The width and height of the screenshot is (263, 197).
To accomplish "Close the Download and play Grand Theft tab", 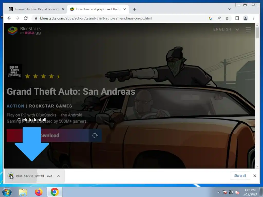I will point(125,9).
